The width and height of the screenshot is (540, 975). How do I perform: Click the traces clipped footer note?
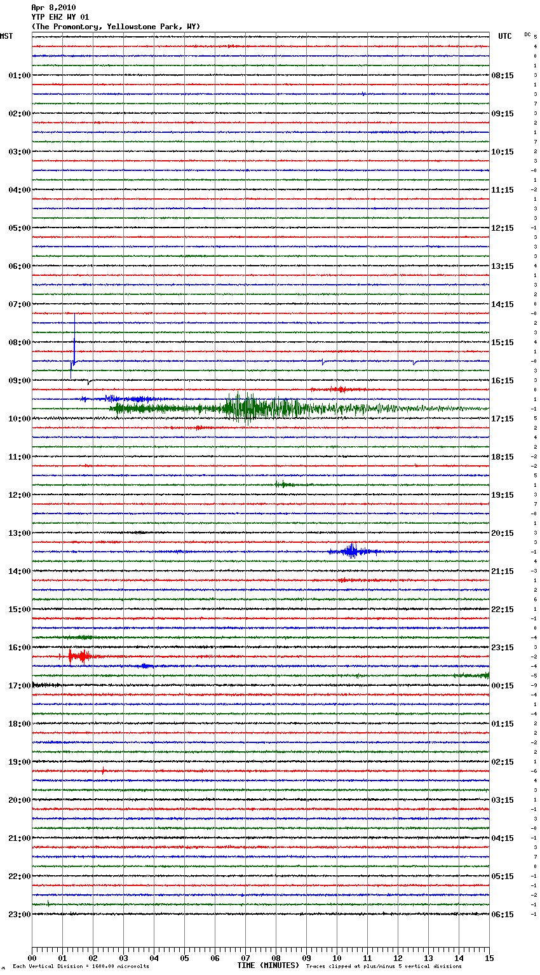coord(384,967)
